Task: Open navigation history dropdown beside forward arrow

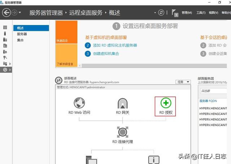Action: [x=20, y=13]
